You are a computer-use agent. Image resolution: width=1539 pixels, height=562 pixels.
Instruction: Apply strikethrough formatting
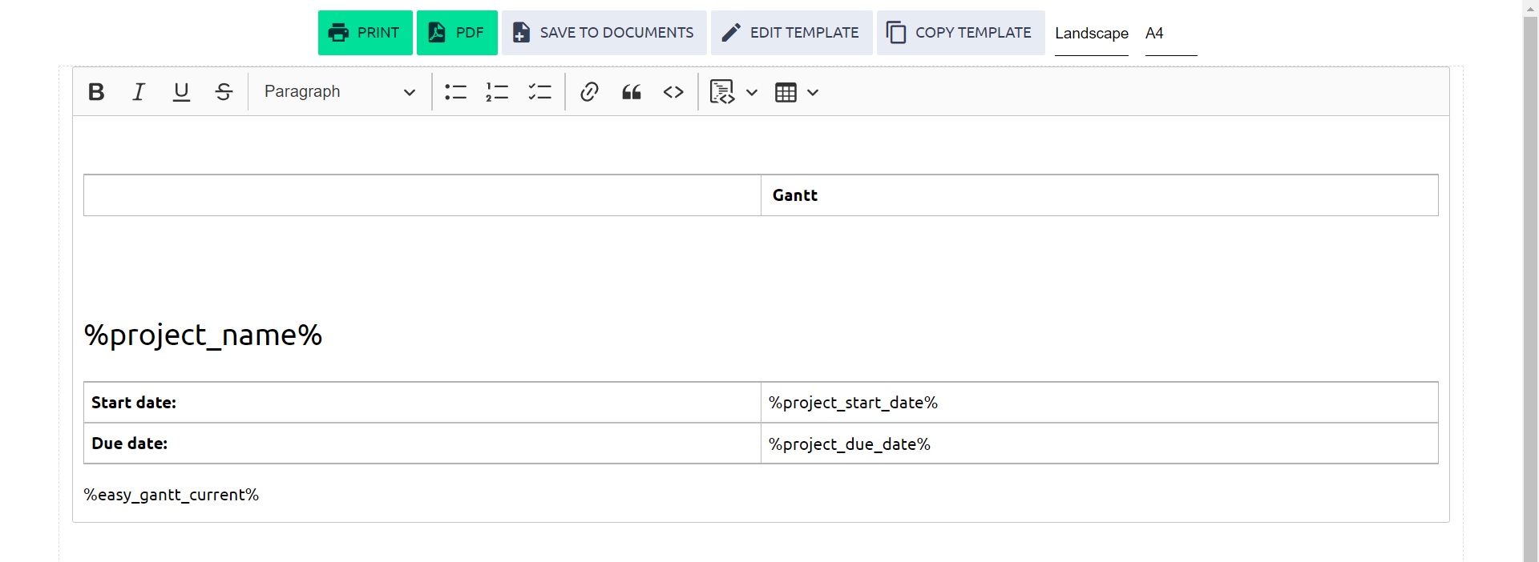click(x=224, y=92)
